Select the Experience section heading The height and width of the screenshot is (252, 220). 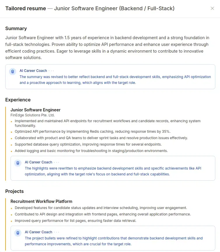pyautogui.click(x=18, y=100)
